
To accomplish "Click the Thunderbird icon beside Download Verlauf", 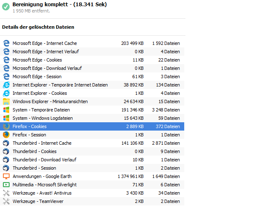I will (6, 160).
